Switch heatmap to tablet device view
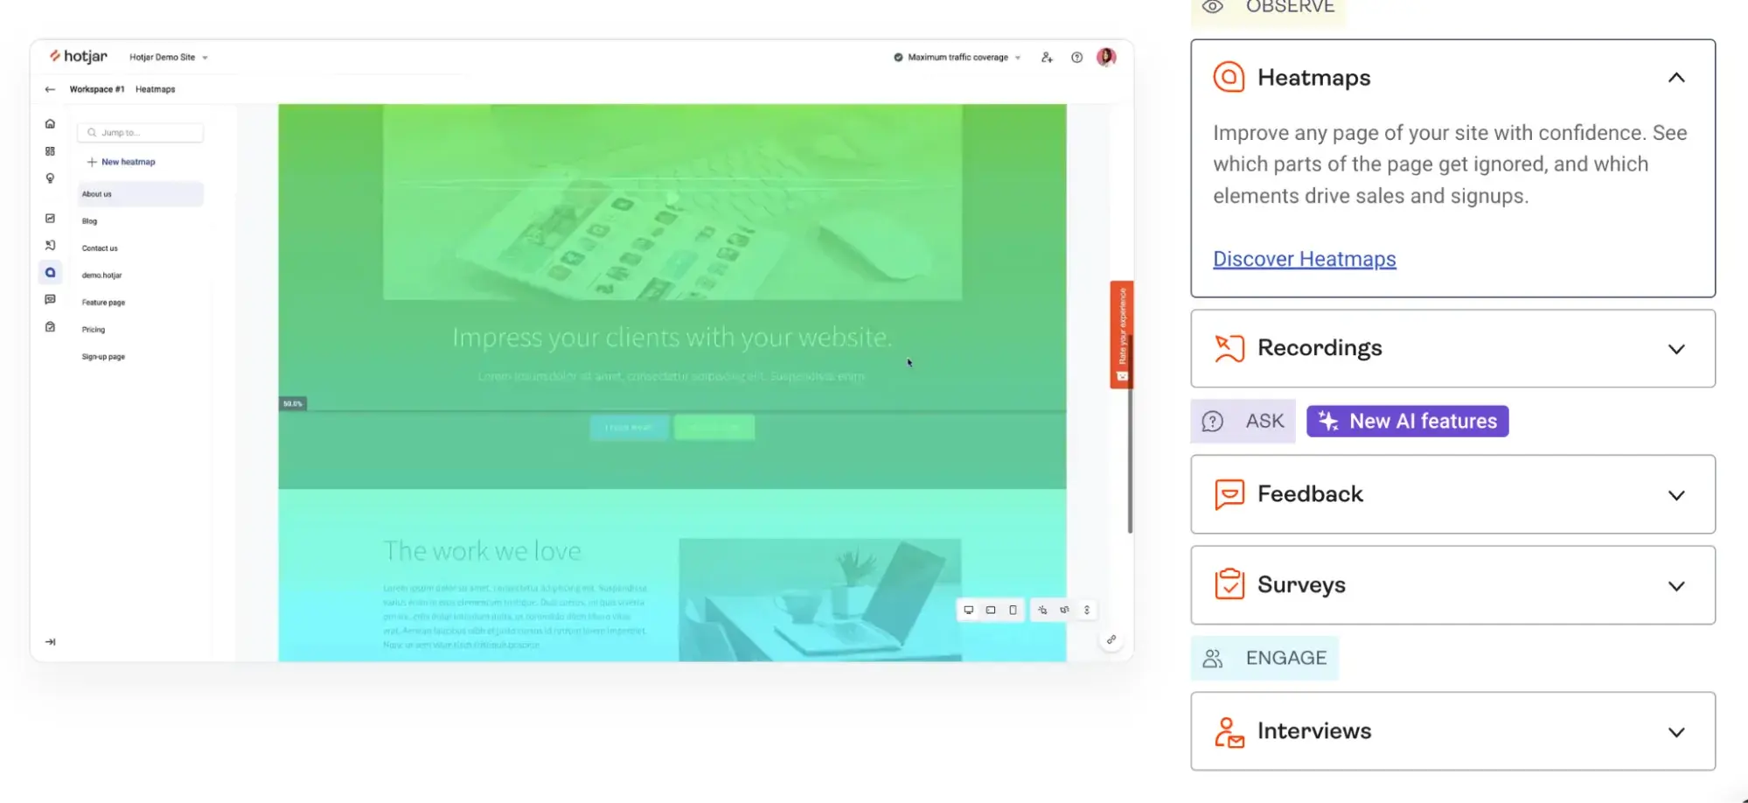 [x=991, y=611]
